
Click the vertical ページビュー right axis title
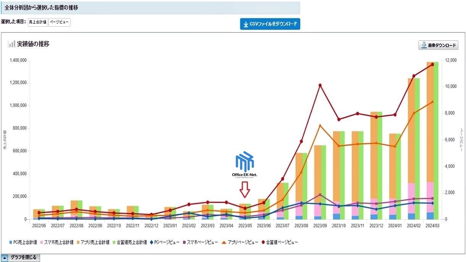tap(461, 140)
